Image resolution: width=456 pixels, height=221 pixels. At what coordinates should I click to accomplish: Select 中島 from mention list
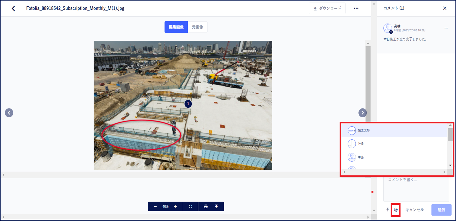click(394, 157)
